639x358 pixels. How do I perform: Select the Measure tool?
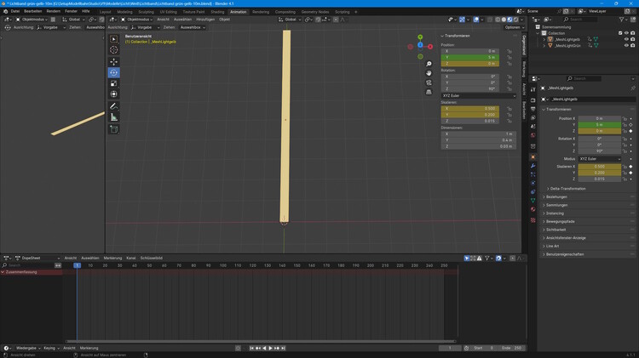coord(113,117)
